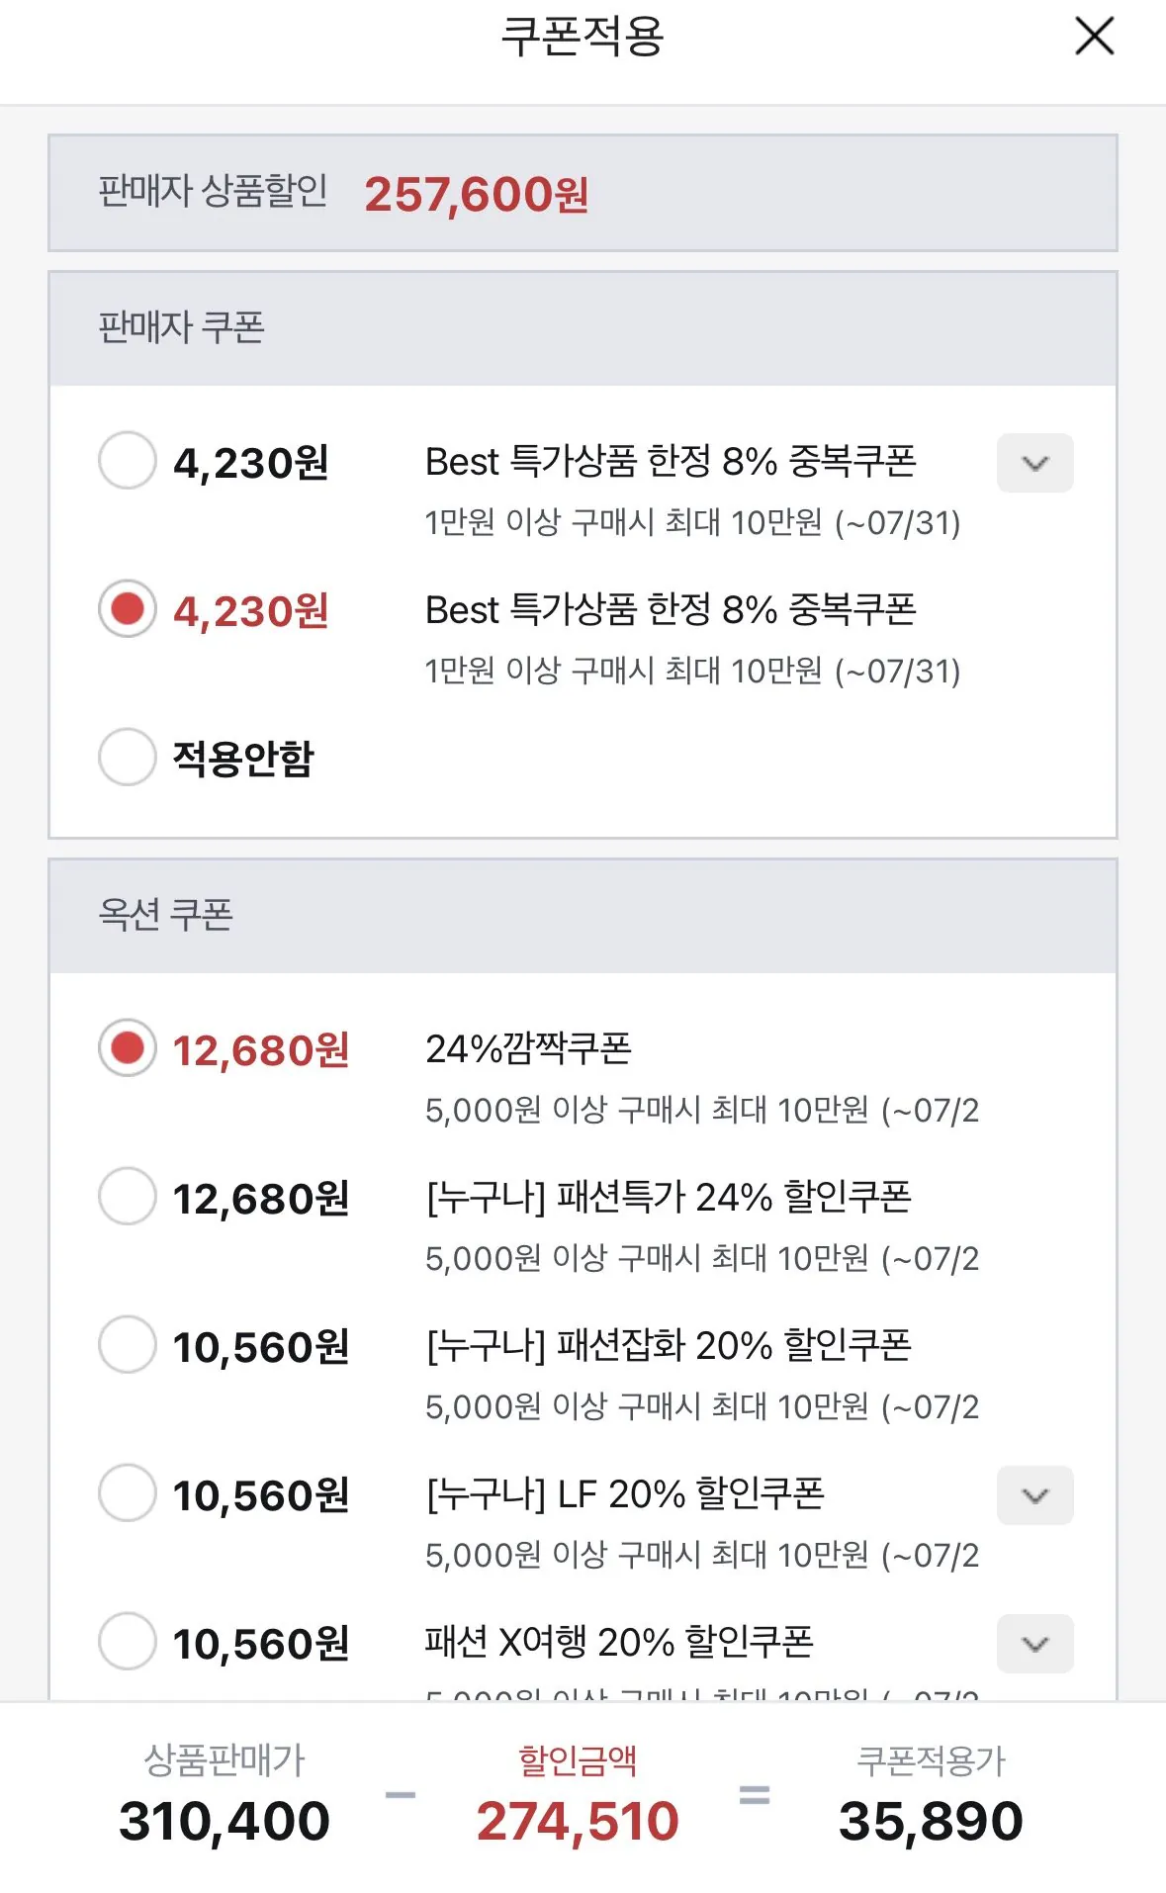
Task: Expand the LF 20% 할인쿠폰 details chevron
Action: tap(1034, 1495)
